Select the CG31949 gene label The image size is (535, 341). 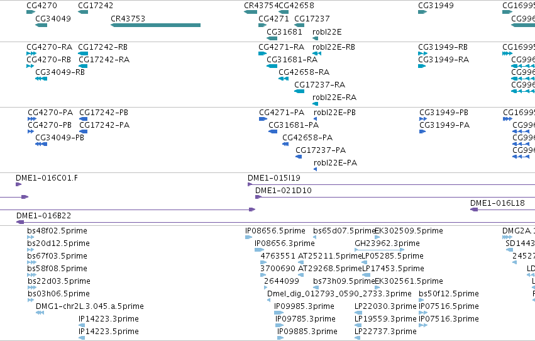point(436,6)
